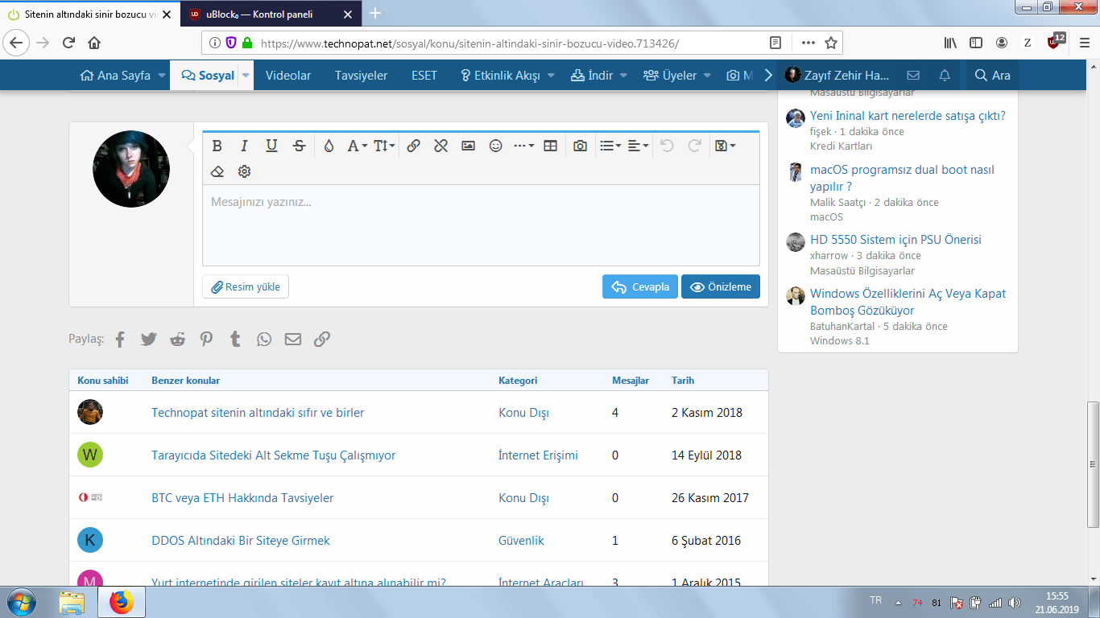Open the save draft dropdown
This screenshot has height=618, width=1100.
point(725,146)
